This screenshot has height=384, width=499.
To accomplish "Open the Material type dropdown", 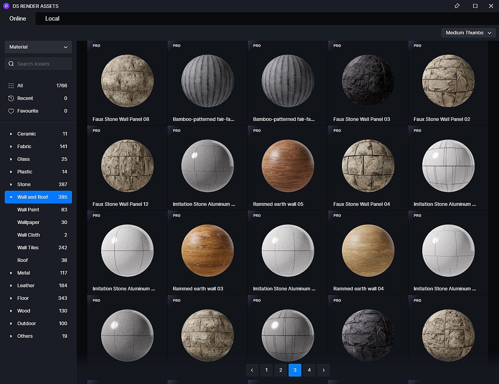I will pyautogui.click(x=38, y=47).
